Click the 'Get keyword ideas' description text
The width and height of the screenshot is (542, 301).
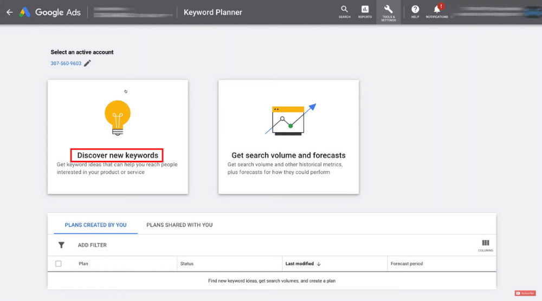coord(117,168)
